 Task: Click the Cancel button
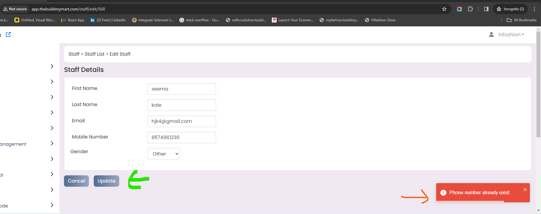[76, 181]
